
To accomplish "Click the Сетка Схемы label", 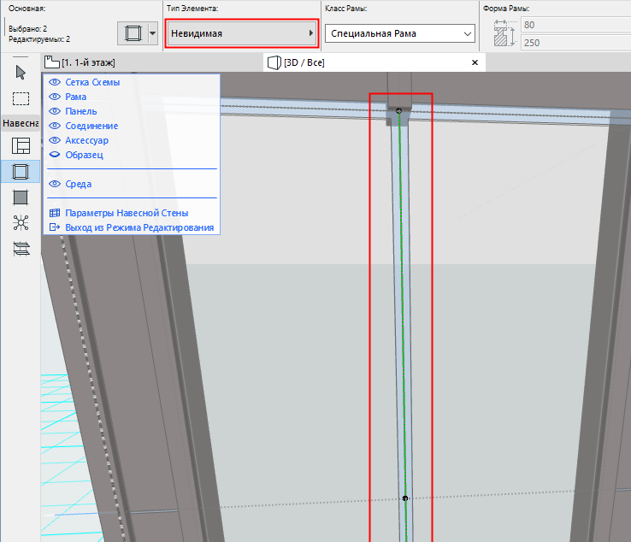I will (x=92, y=82).
